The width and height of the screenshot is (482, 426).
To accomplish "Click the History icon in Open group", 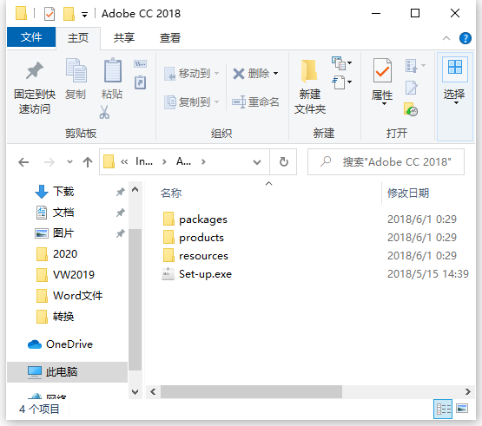I will tap(411, 109).
